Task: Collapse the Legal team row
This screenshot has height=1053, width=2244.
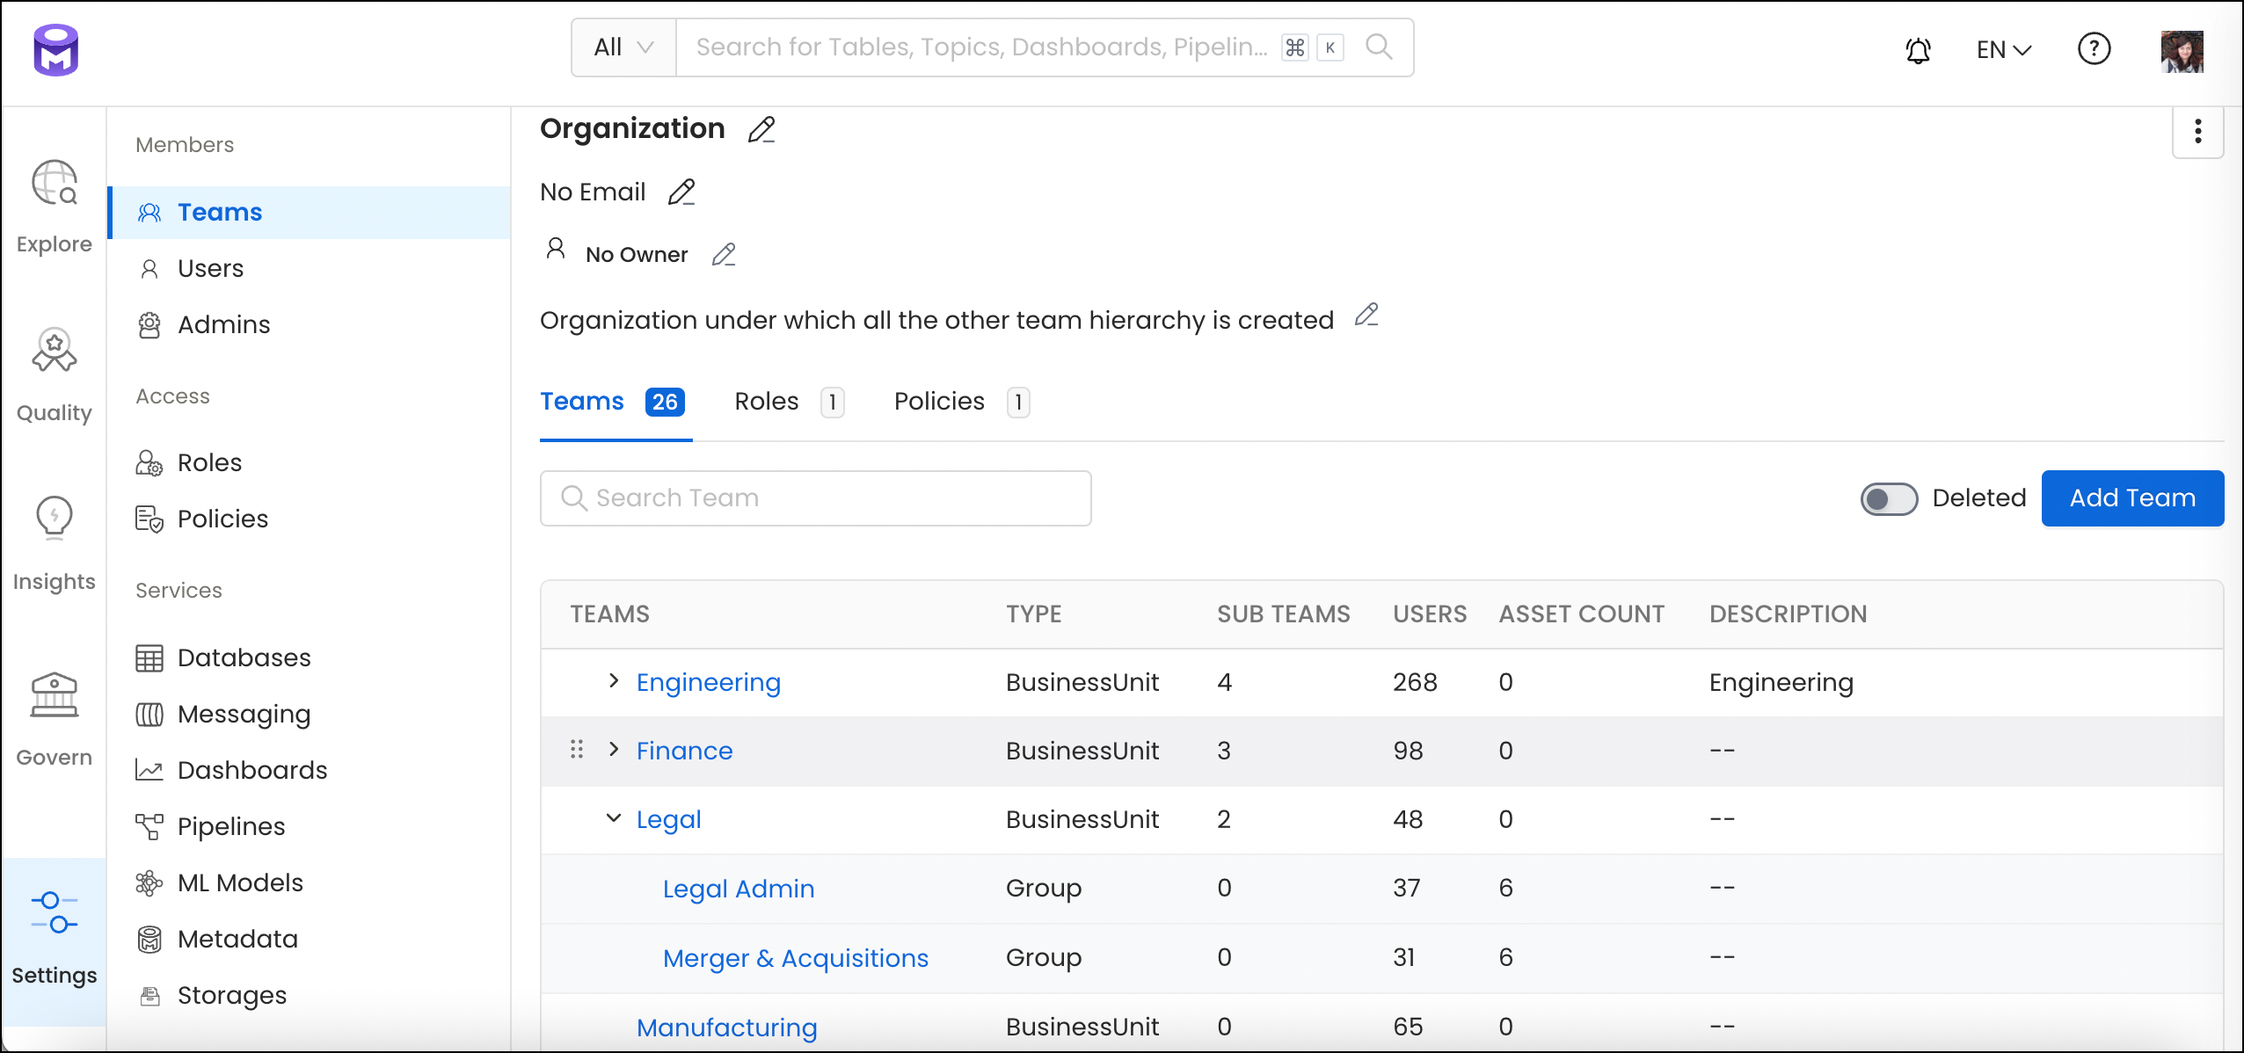Action: (x=614, y=817)
